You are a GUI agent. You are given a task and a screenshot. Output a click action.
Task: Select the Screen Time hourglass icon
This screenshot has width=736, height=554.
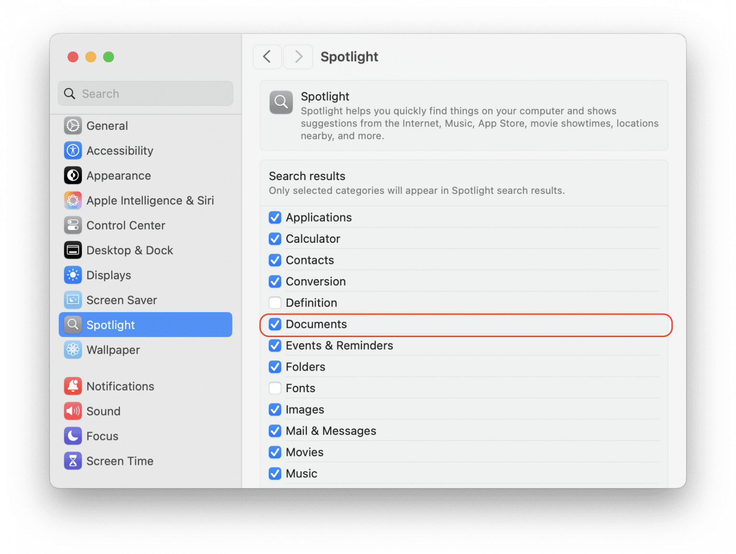point(73,461)
